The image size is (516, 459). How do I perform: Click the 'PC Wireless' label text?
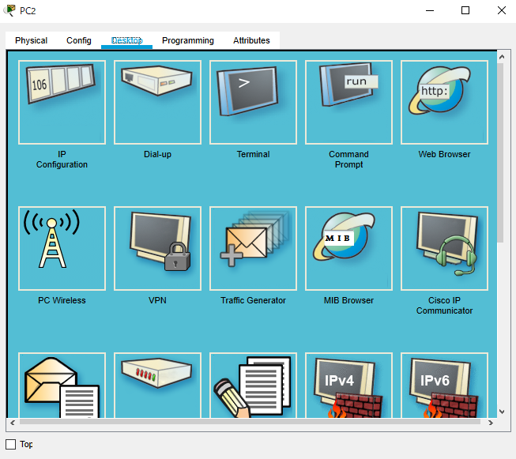click(x=62, y=300)
